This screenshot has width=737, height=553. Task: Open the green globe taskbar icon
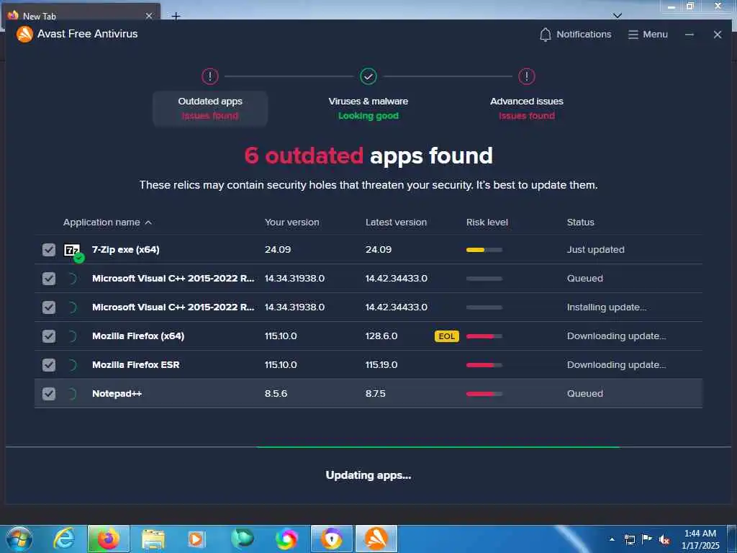click(243, 539)
